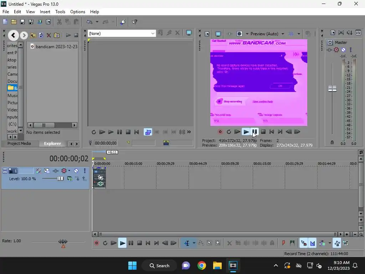Open Google Chrome from the taskbar
Screen dimensions: 365x274
click(x=202, y=265)
